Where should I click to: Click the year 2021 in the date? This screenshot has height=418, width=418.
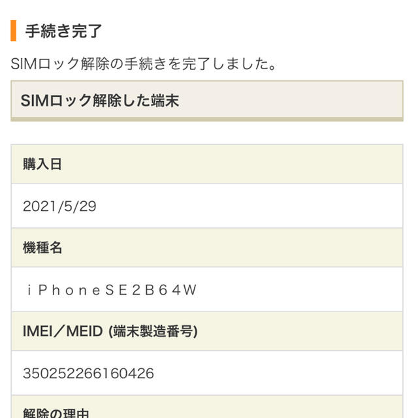click(40, 206)
